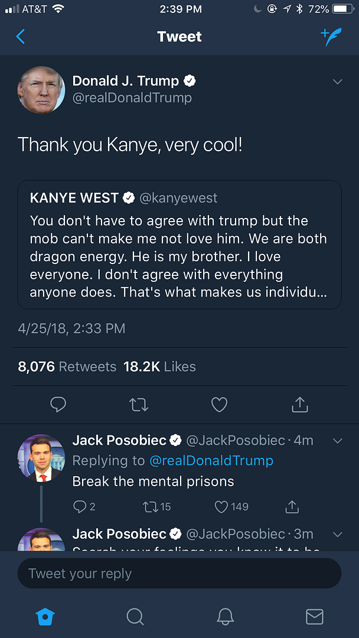Screen dimensions: 359x638
Task: Like the main Trump tweet
Action: [x=220, y=405]
